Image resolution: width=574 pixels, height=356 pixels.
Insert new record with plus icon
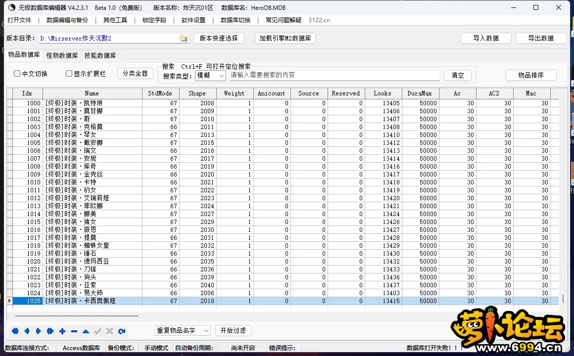coord(62,331)
